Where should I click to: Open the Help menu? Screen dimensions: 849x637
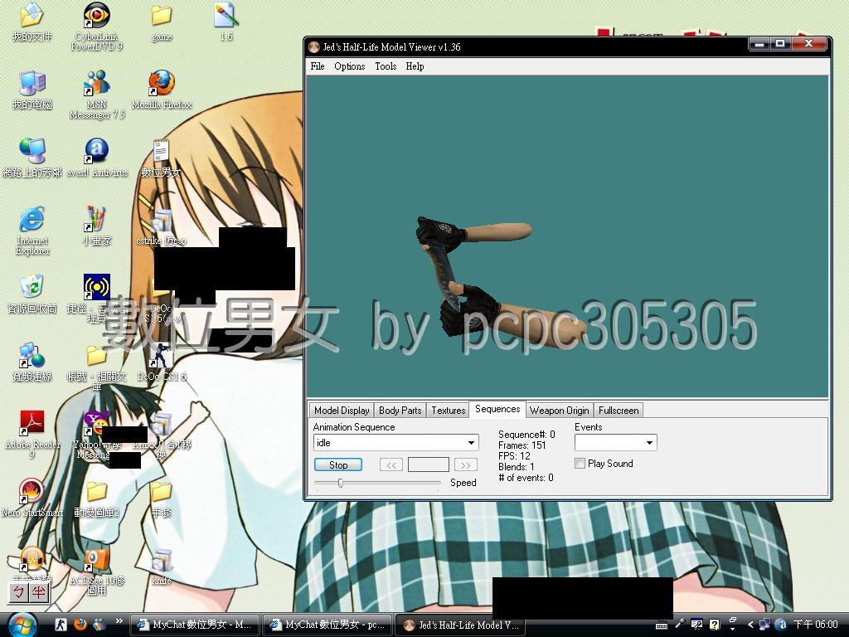415,66
